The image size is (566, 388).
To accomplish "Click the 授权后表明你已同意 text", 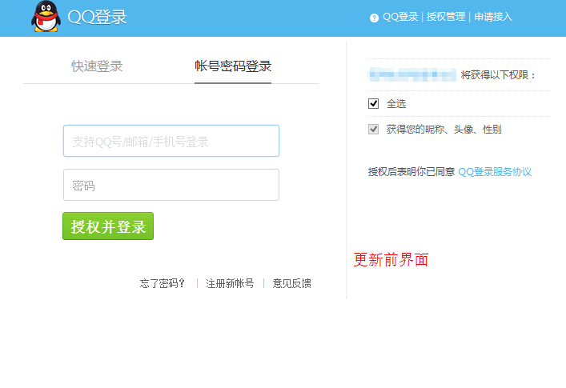I will coord(411,172).
